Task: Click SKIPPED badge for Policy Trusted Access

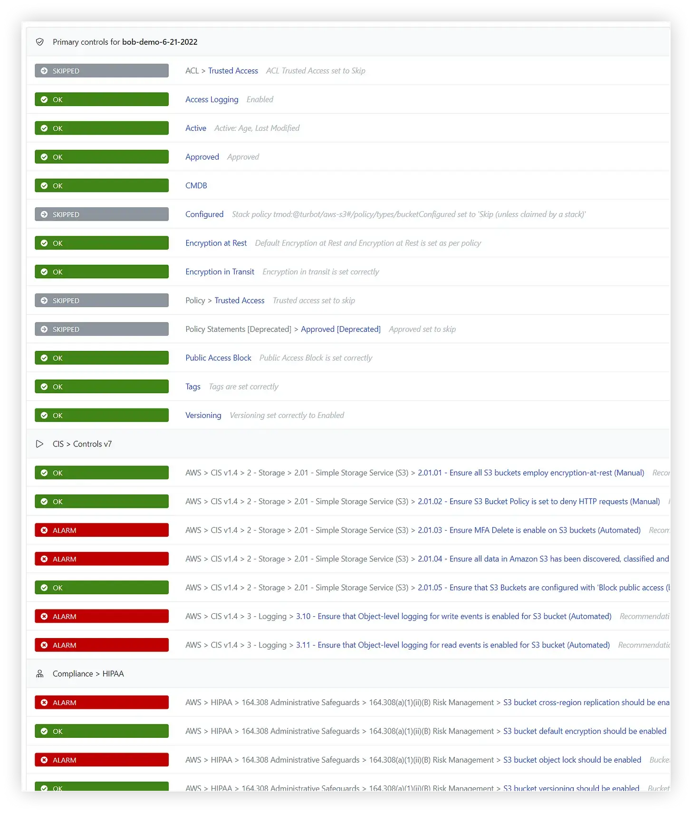Action: [102, 300]
